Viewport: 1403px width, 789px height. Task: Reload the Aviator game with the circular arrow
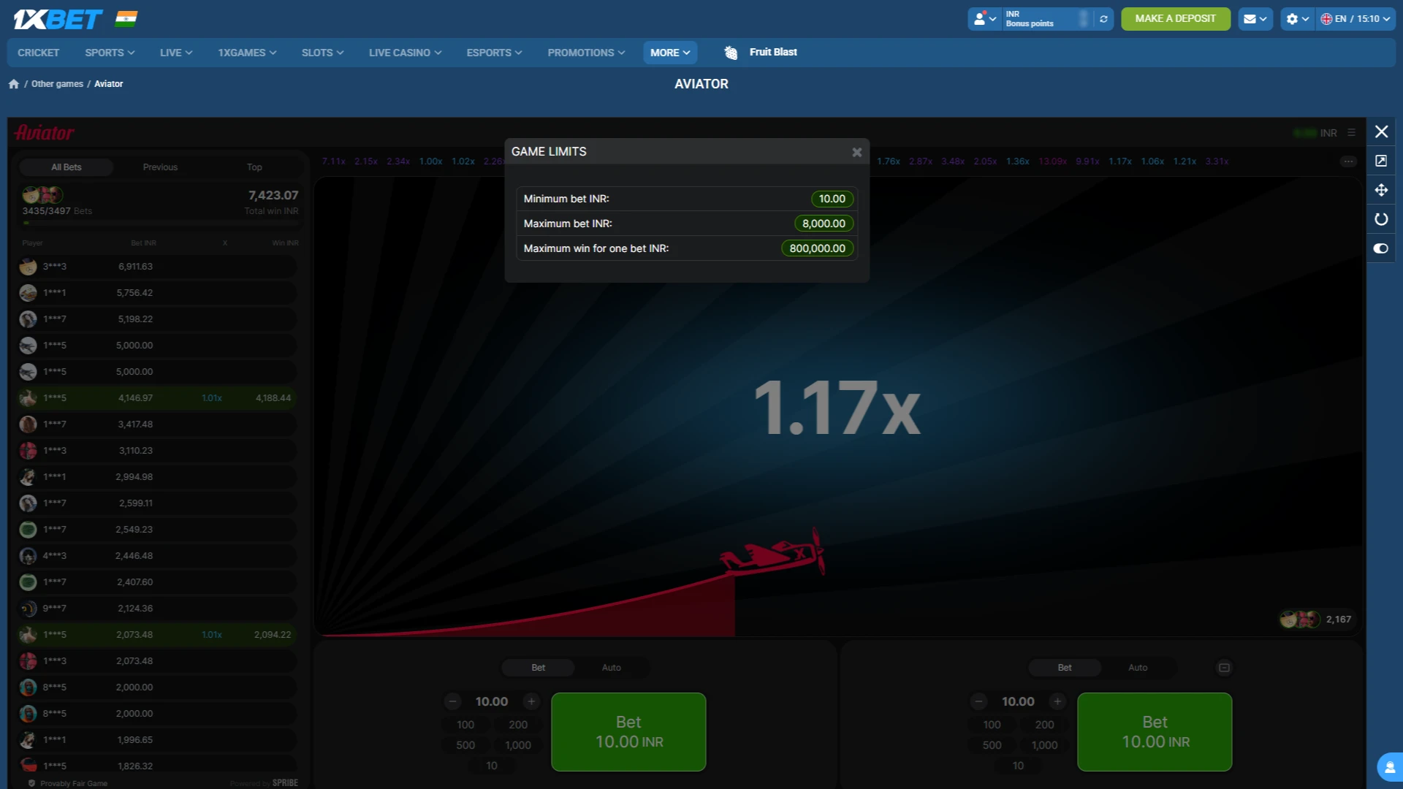[1381, 218]
